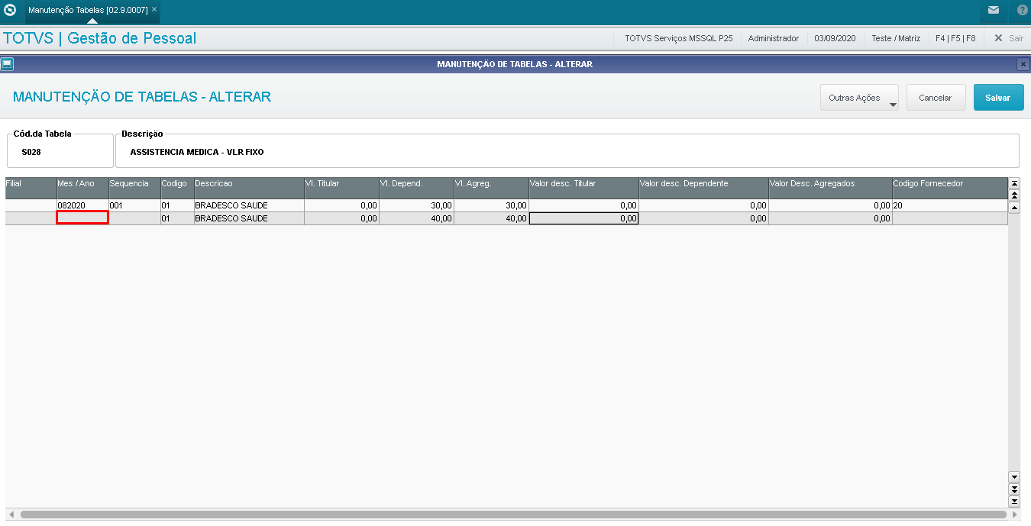Image resolution: width=1031 pixels, height=526 pixels.
Task: Click the TOTVS | Gestão de Pessoal title
Action: pyautogui.click(x=100, y=38)
